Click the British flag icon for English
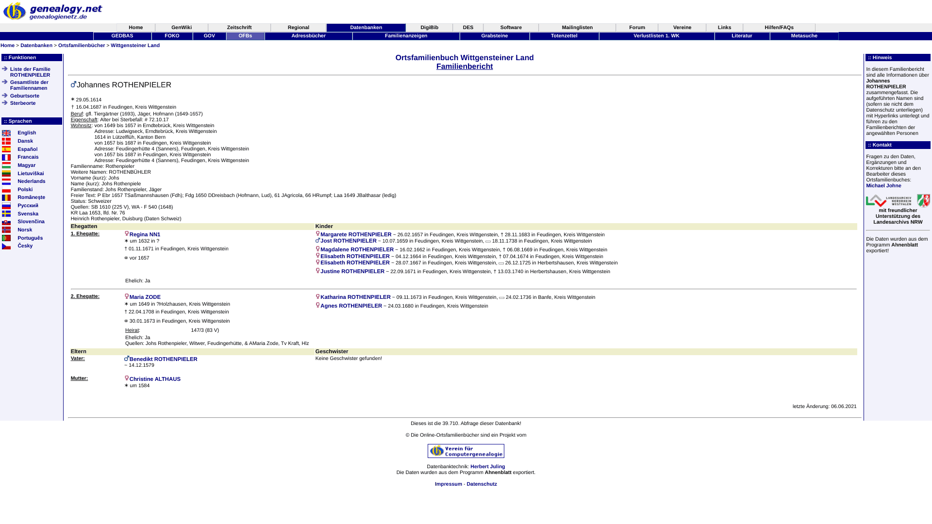Image resolution: width=932 pixels, height=524 pixels. [6, 133]
